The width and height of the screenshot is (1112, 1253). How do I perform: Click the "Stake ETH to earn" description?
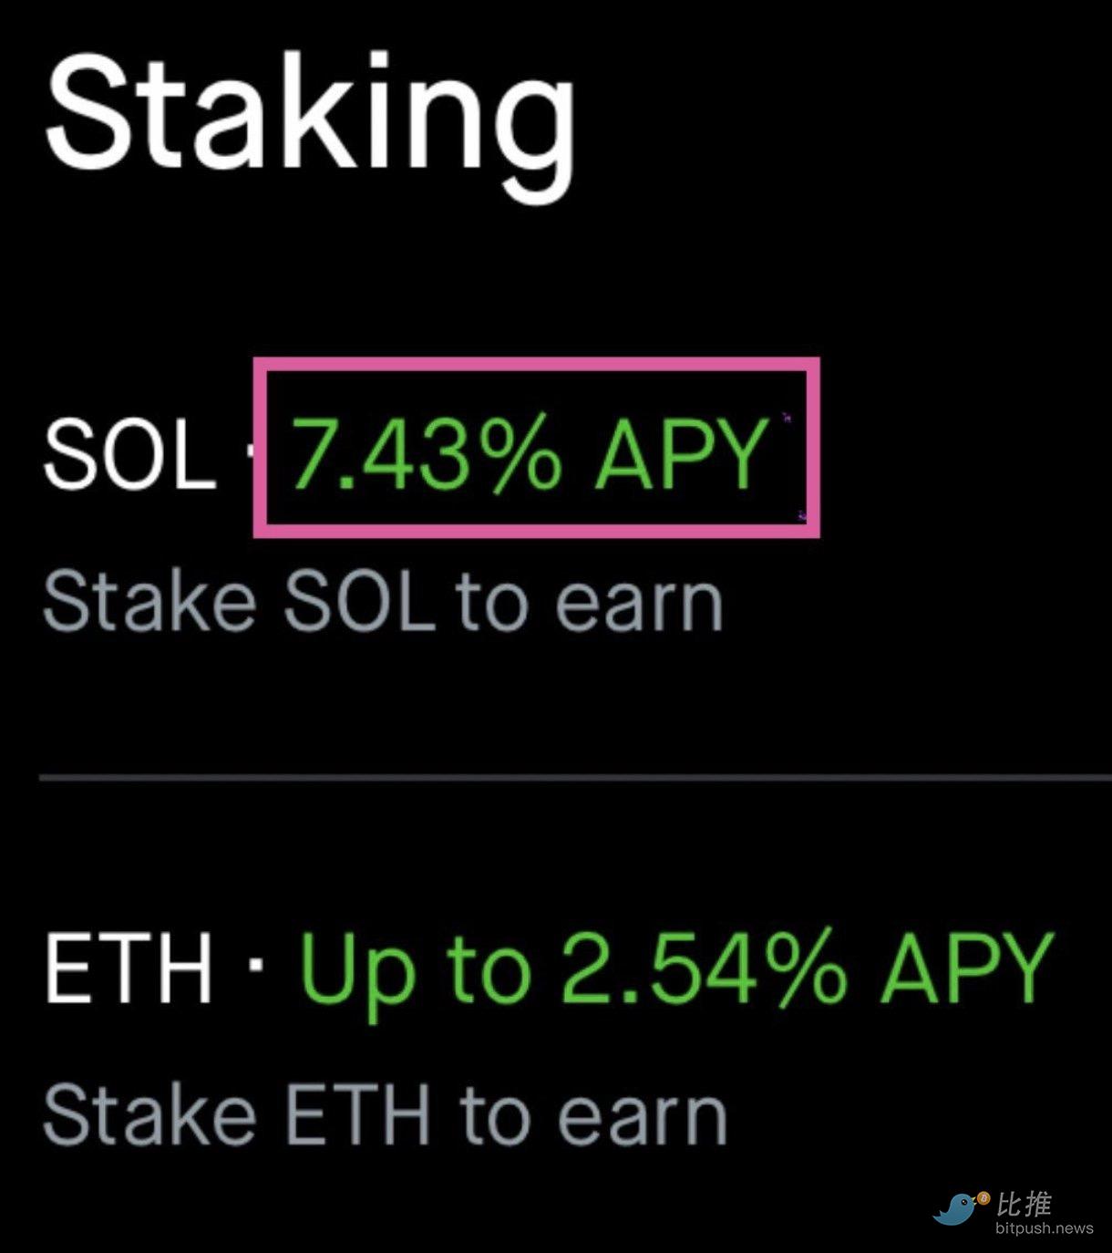[x=385, y=1113]
